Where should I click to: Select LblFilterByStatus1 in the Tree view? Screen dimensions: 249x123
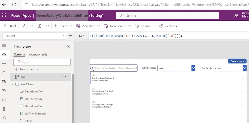[35, 113]
